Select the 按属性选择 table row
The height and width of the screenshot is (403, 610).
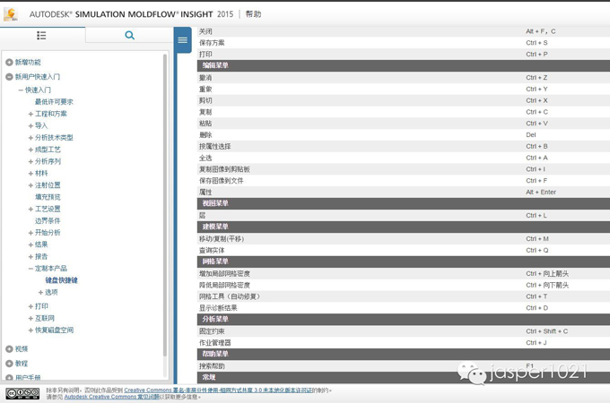click(x=404, y=146)
